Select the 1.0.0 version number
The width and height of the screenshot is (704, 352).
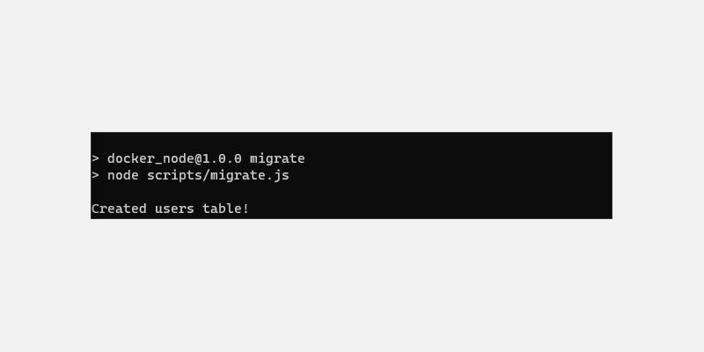(x=222, y=158)
